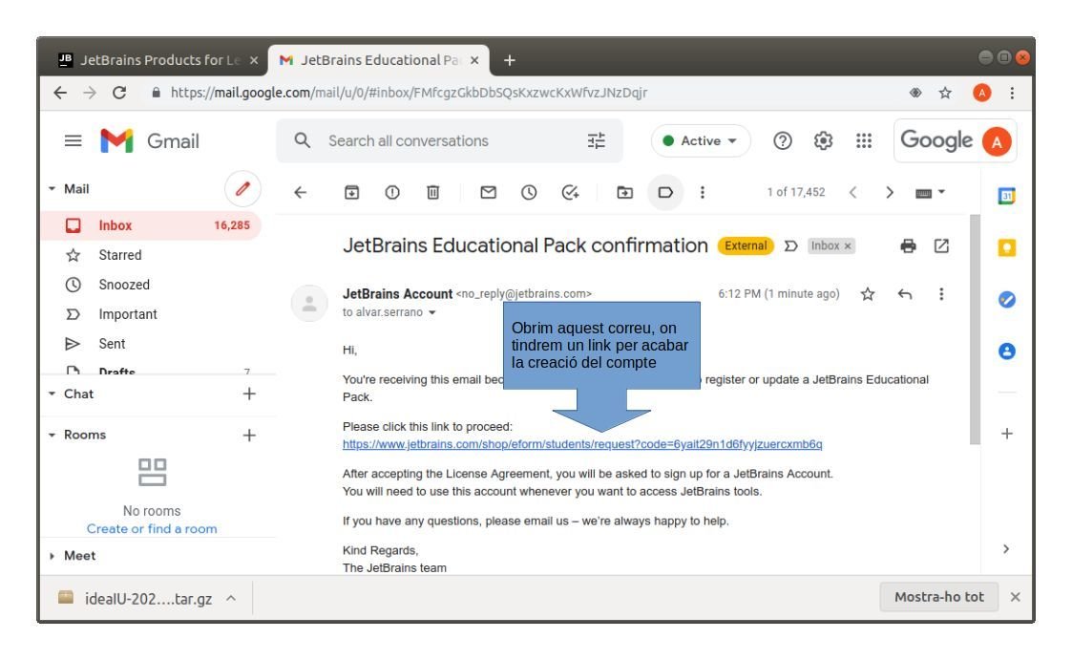Snooze this email with the clock icon
Screen dimensions: 1072x660
click(x=529, y=193)
